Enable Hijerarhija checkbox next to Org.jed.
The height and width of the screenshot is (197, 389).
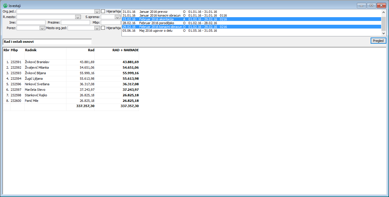(x=103, y=11)
